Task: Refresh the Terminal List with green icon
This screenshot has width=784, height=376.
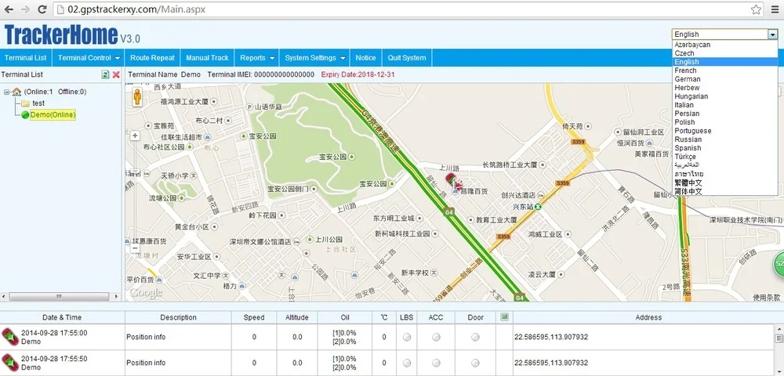Action: 105,74
